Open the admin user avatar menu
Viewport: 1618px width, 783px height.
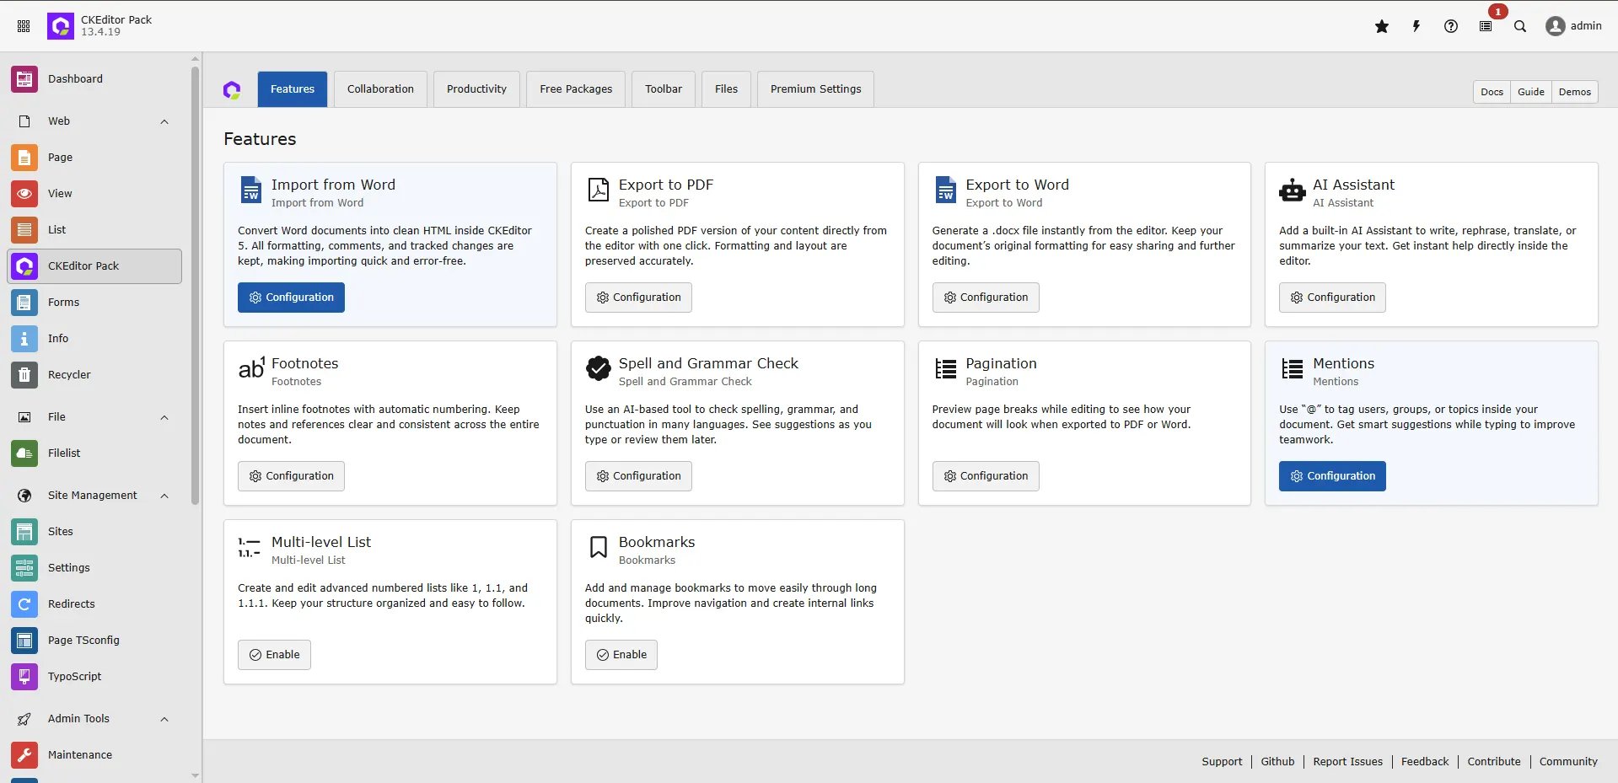tap(1573, 26)
